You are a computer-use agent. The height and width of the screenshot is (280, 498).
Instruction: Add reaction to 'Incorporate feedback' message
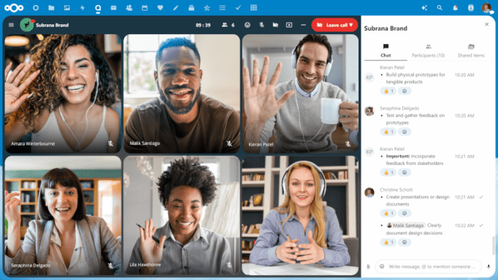click(404, 173)
